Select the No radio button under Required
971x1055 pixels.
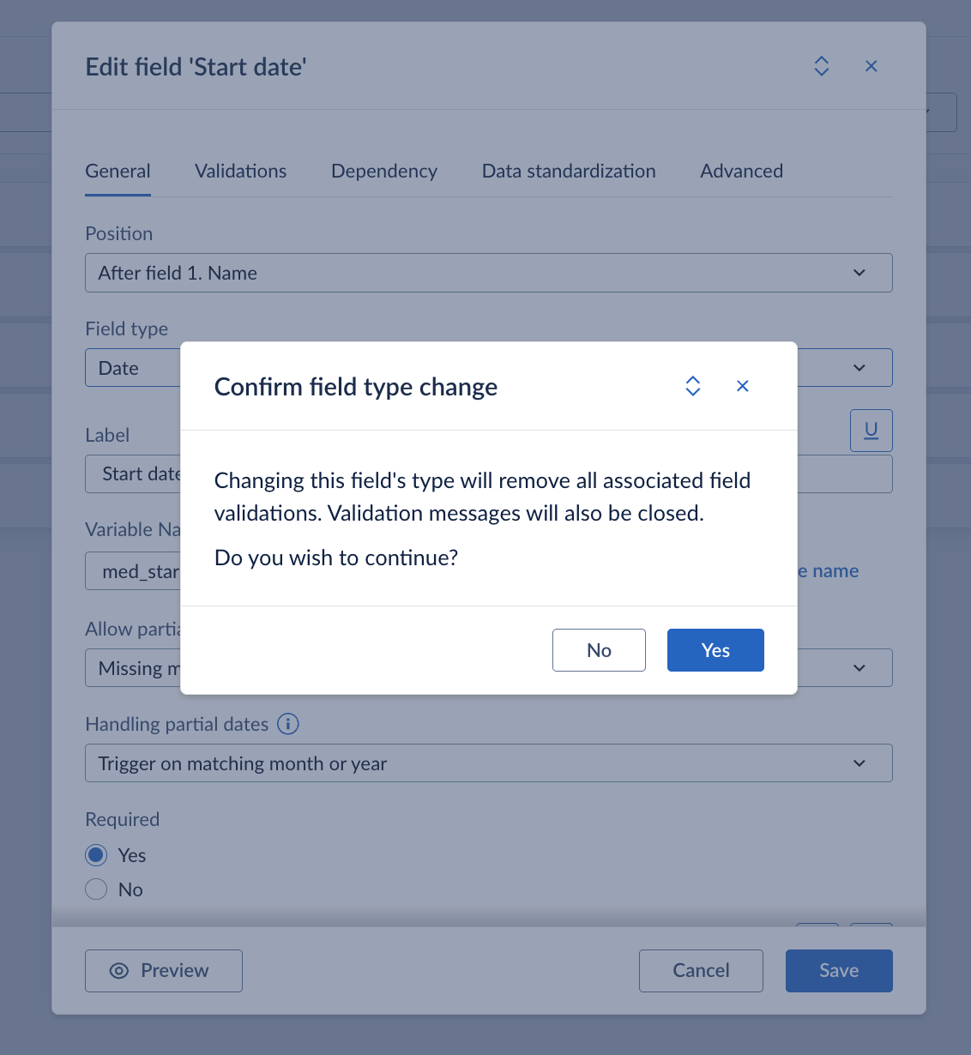96,889
